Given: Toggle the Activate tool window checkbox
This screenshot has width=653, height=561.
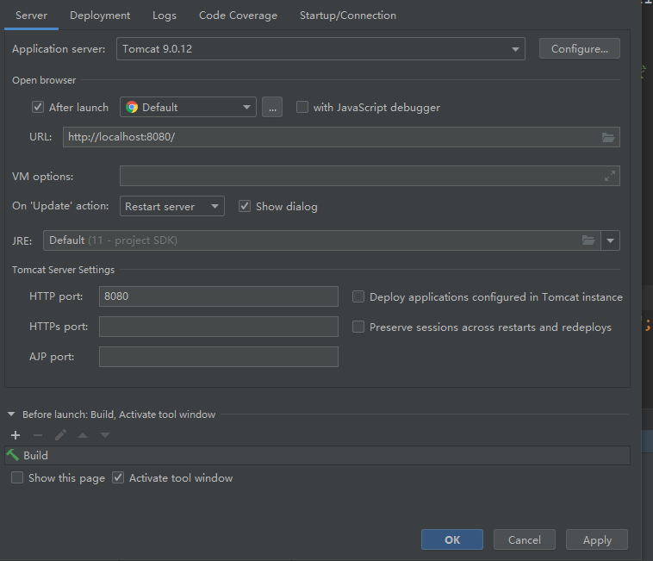Looking at the screenshot, I should pos(118,477).
